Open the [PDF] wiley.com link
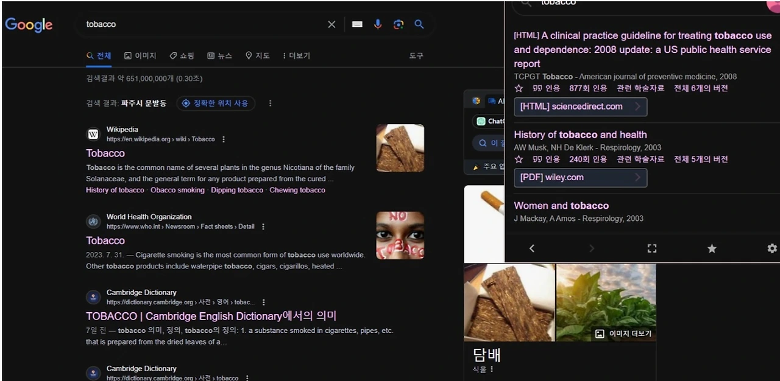 580,178
